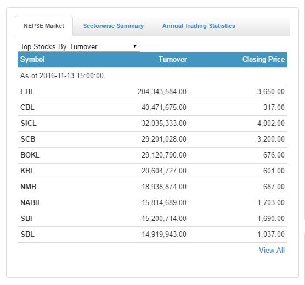
Task: Open Annual Trading Statistics tab
Action: pyautogui.click(x=199, y=26)
